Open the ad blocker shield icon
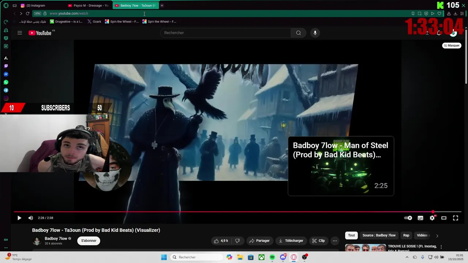The height and width of the screenshot is (263, 468). [426, 14]
